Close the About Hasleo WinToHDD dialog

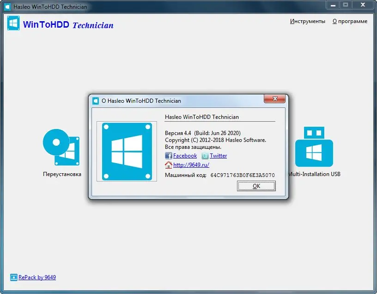point(275,99)
